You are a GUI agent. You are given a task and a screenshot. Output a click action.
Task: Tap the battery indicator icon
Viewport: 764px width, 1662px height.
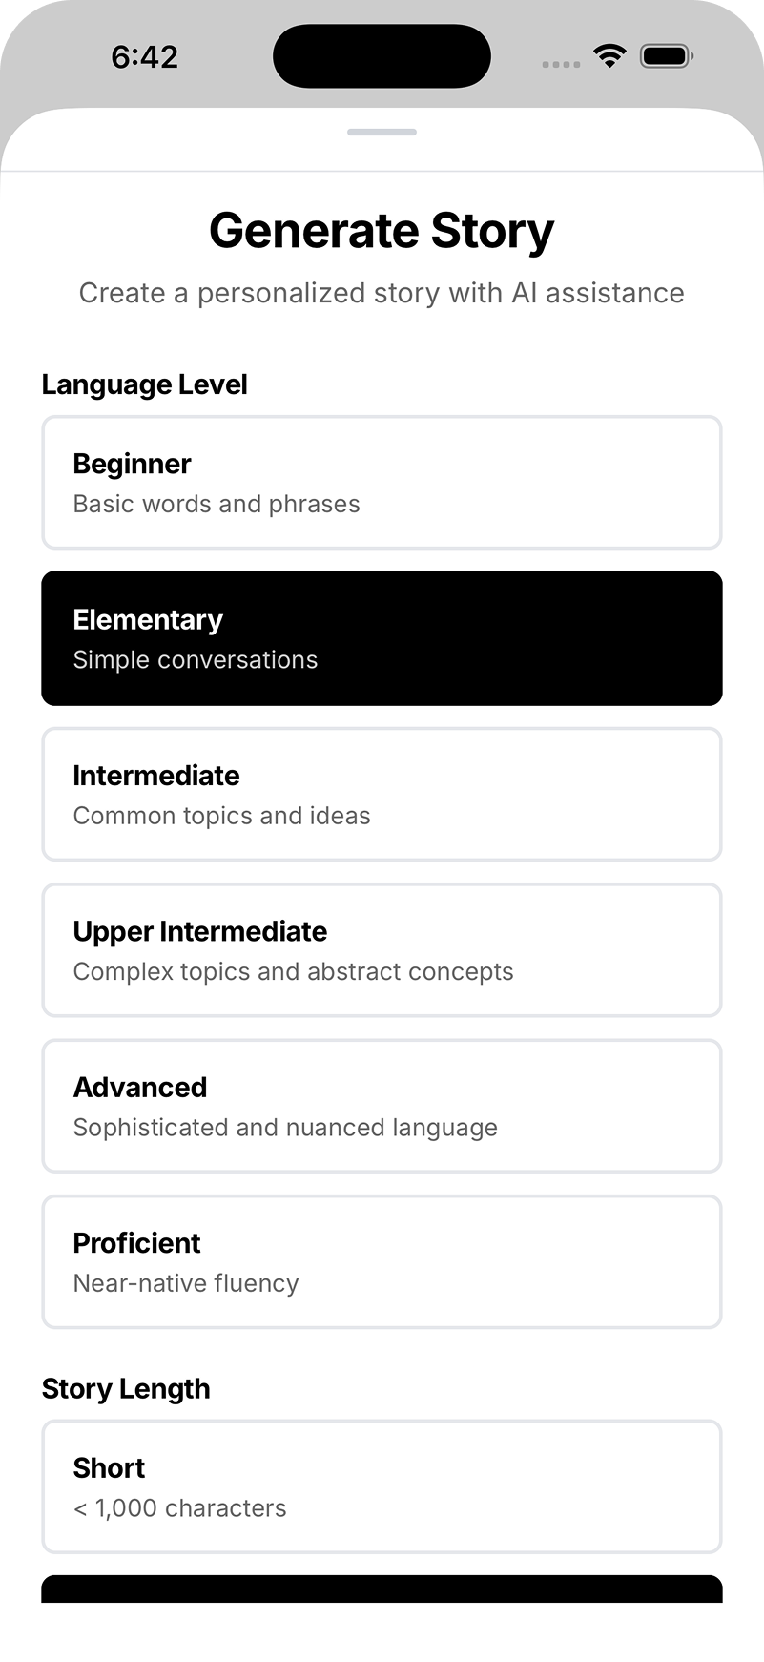666,56
